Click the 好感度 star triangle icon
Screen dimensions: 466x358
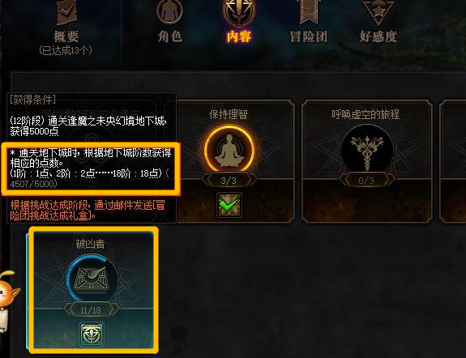pyautogui.click(x=378, y=12)
